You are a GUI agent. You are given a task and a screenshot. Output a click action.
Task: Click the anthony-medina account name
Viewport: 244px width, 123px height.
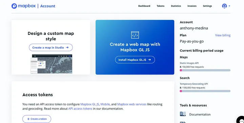(194, 28)
